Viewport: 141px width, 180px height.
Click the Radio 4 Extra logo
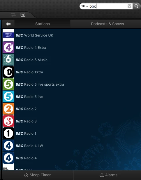coord(8,47)
